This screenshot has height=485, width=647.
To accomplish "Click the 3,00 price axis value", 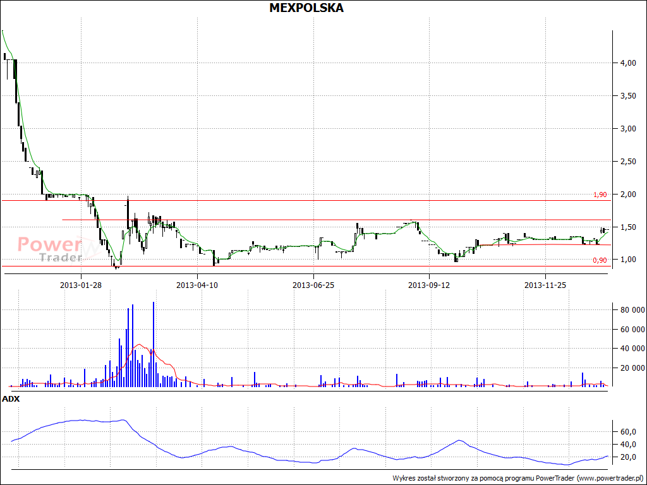I will [x=628, y=129].
